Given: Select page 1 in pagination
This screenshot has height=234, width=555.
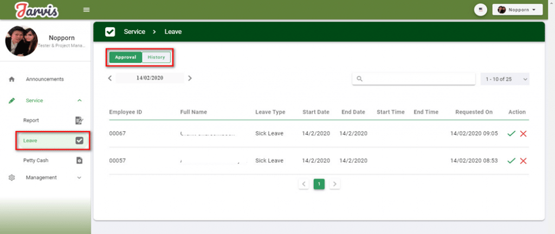Looking at the screenshot, I should tap(319, 184).
